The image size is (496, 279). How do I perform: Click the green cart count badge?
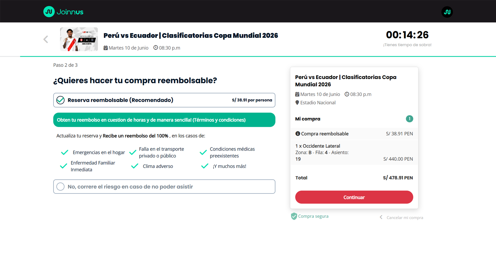click(409, 119)
